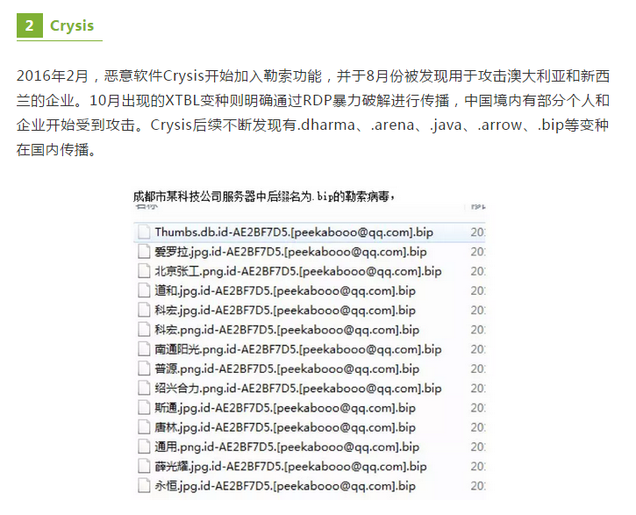The image size is (636, 515).
Task: Click the text 在国内传播
Action: pyautogui.click(x=56, y=150)
